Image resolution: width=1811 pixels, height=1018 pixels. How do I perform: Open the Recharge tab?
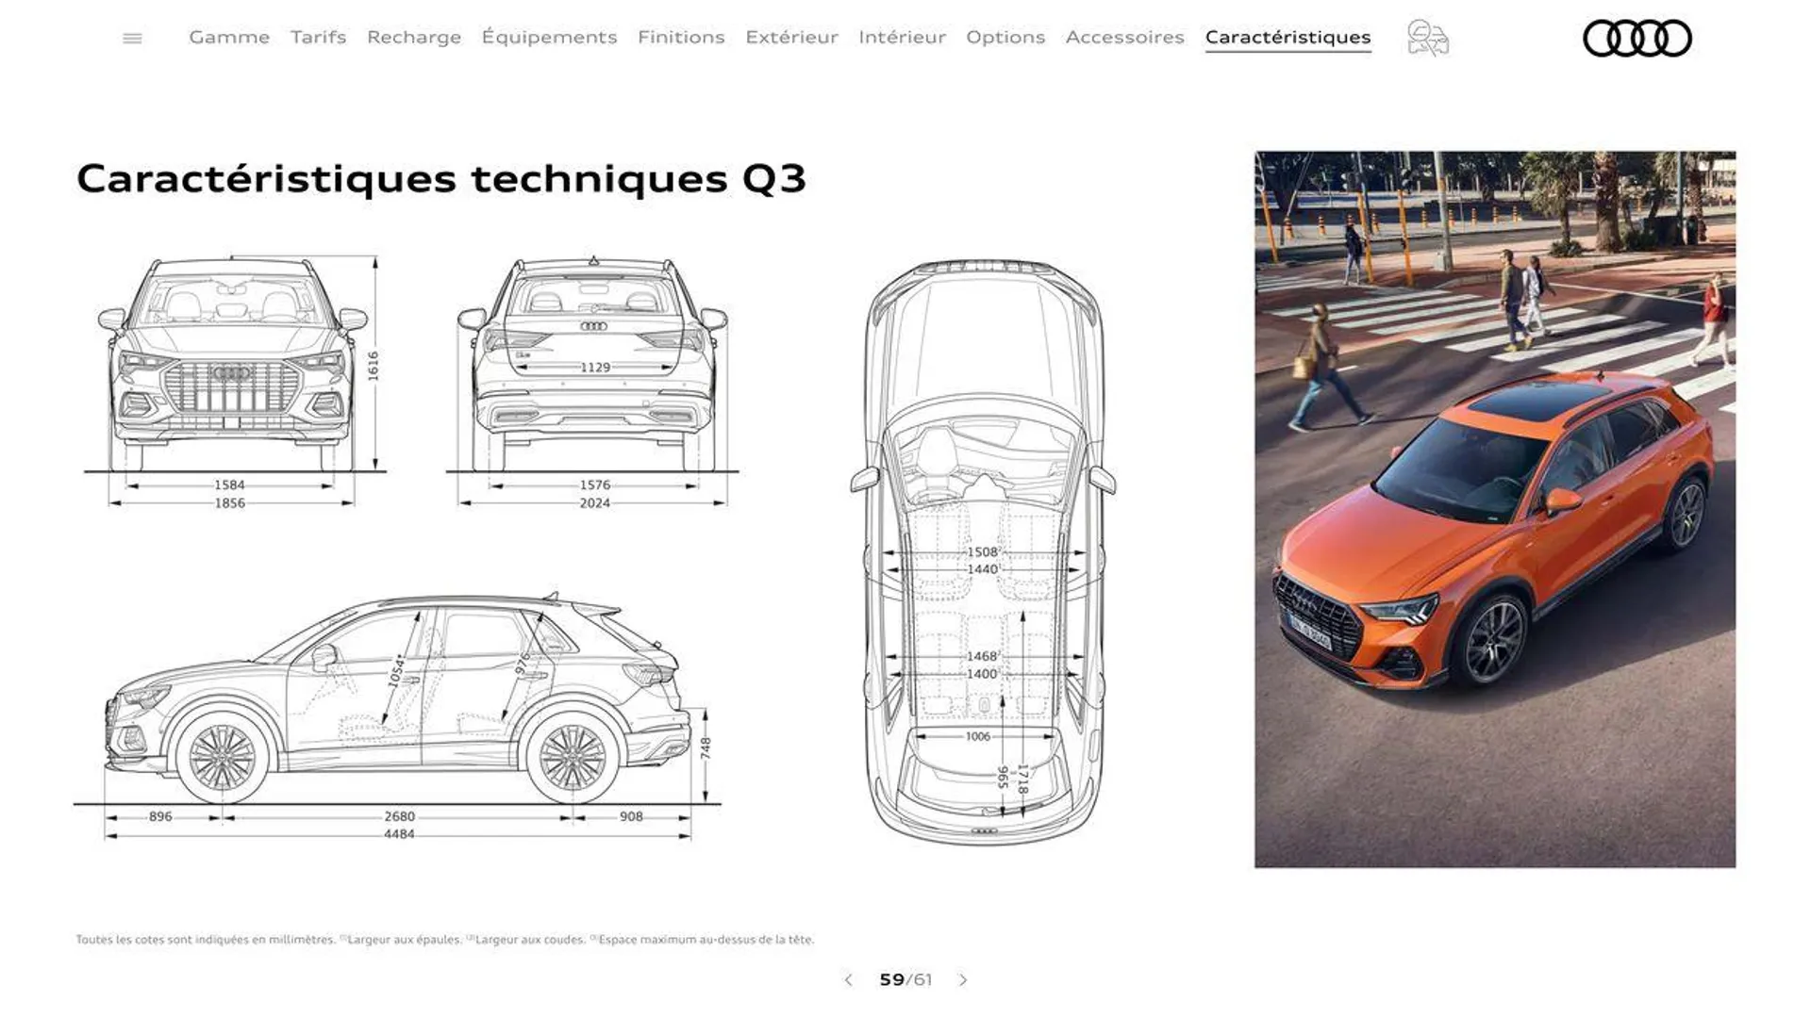414,37
